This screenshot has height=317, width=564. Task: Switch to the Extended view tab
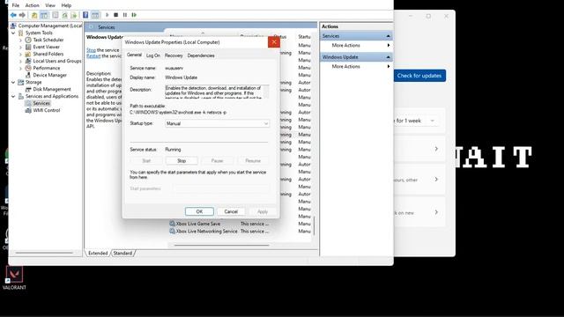coord(98,253)
